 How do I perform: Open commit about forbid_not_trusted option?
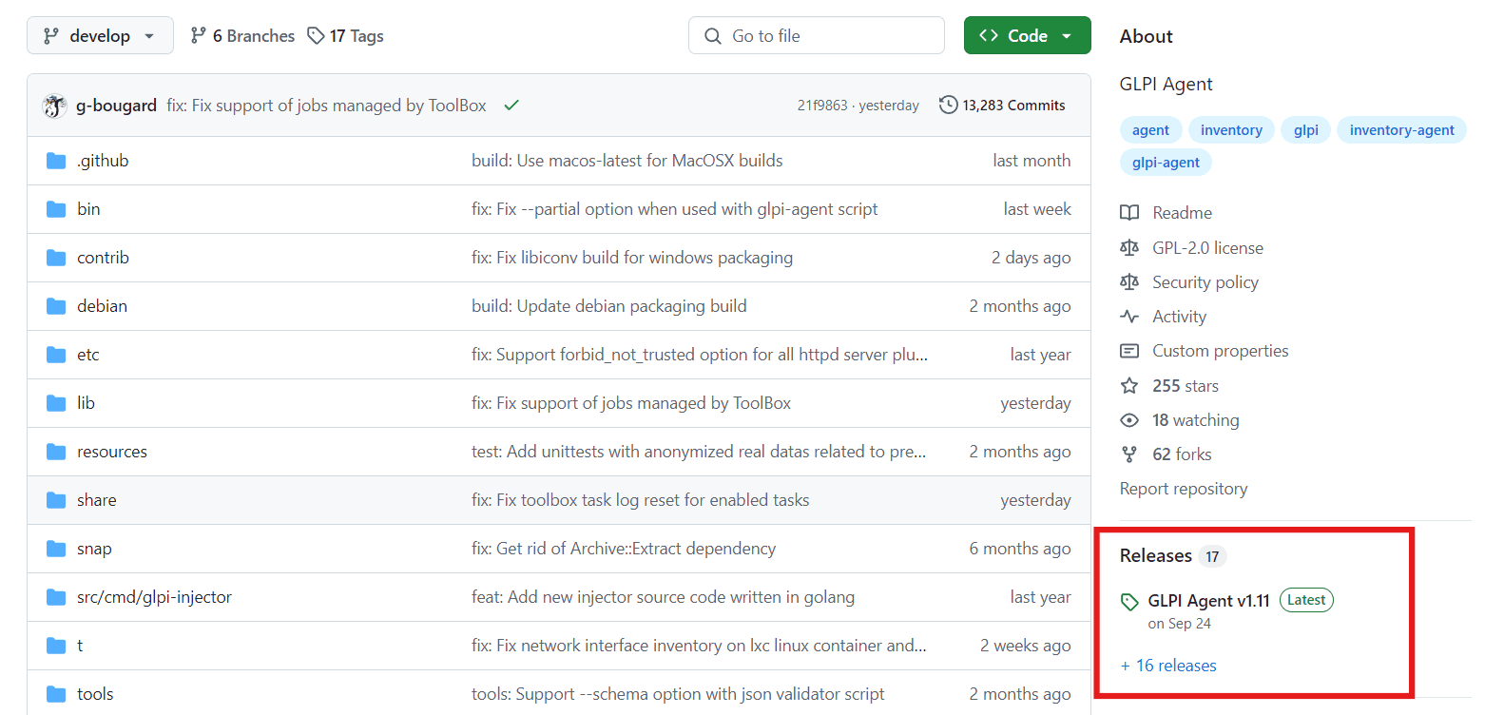click(x=700, y=355)
